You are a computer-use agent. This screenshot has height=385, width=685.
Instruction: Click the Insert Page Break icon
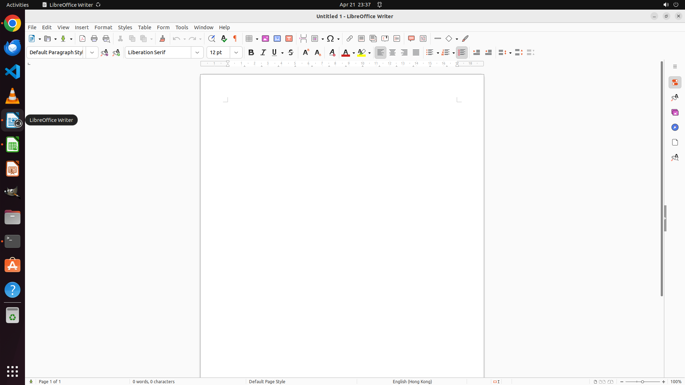pyautogui.click(x=303, y=38)
